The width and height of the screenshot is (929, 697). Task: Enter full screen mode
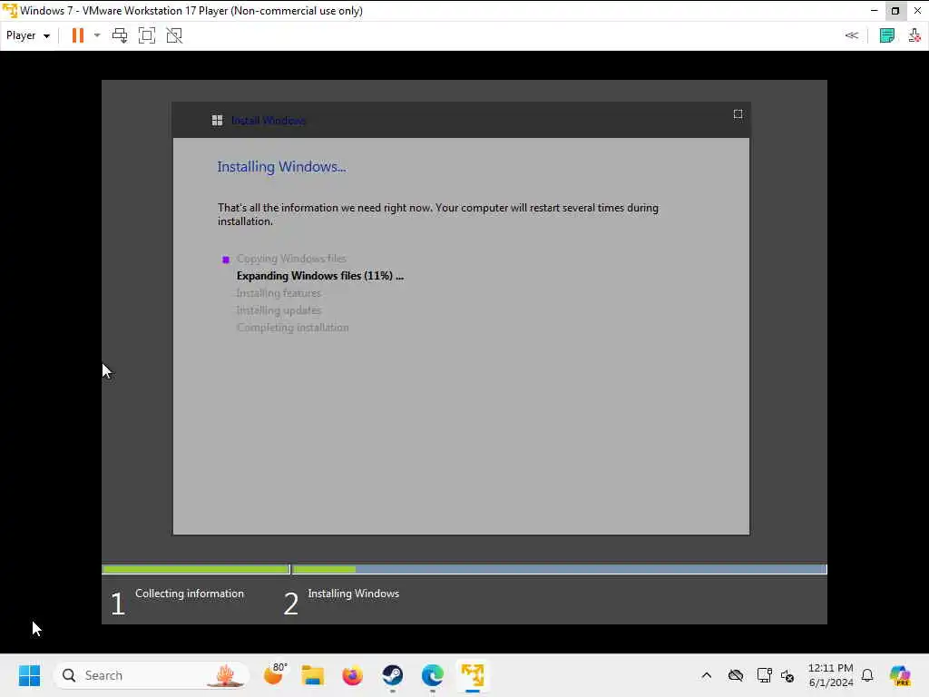pyautogui.click(x=147, y=35)
